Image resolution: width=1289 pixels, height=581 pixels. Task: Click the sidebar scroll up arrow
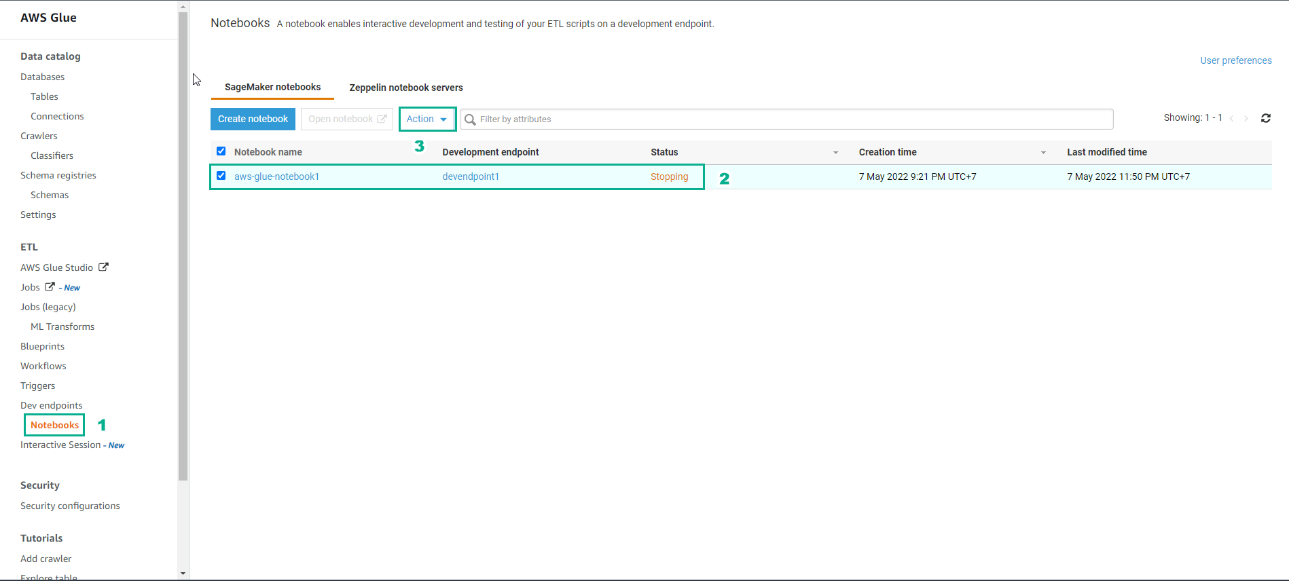[183, 6]
